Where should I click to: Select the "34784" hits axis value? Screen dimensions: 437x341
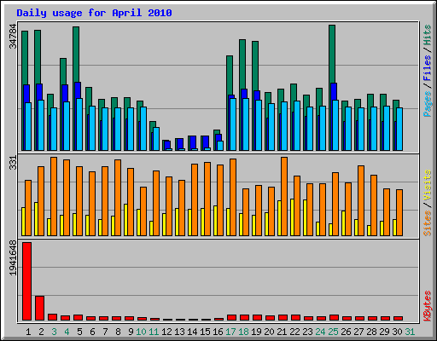[13, 37]
